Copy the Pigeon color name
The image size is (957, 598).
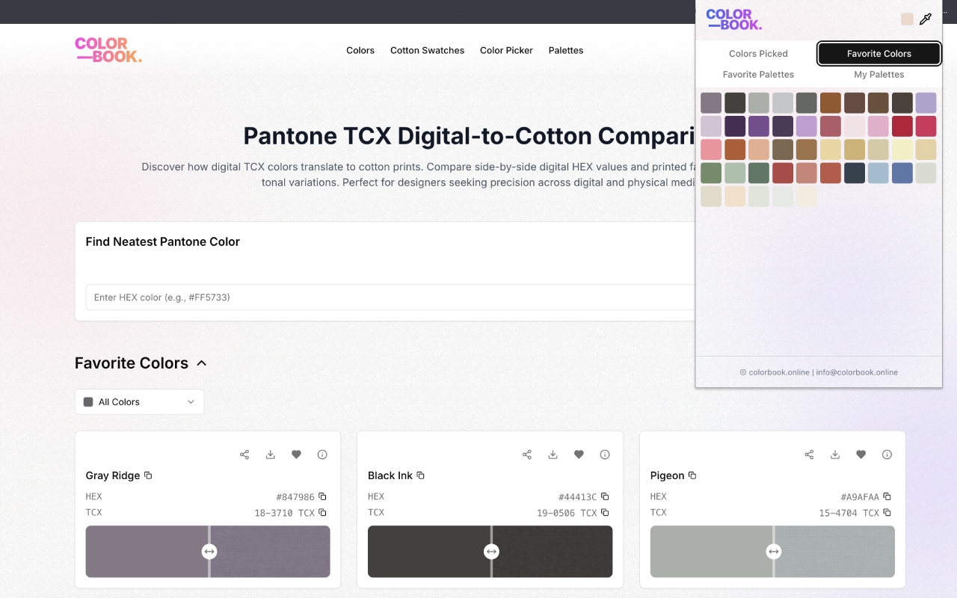pos(692,475)
